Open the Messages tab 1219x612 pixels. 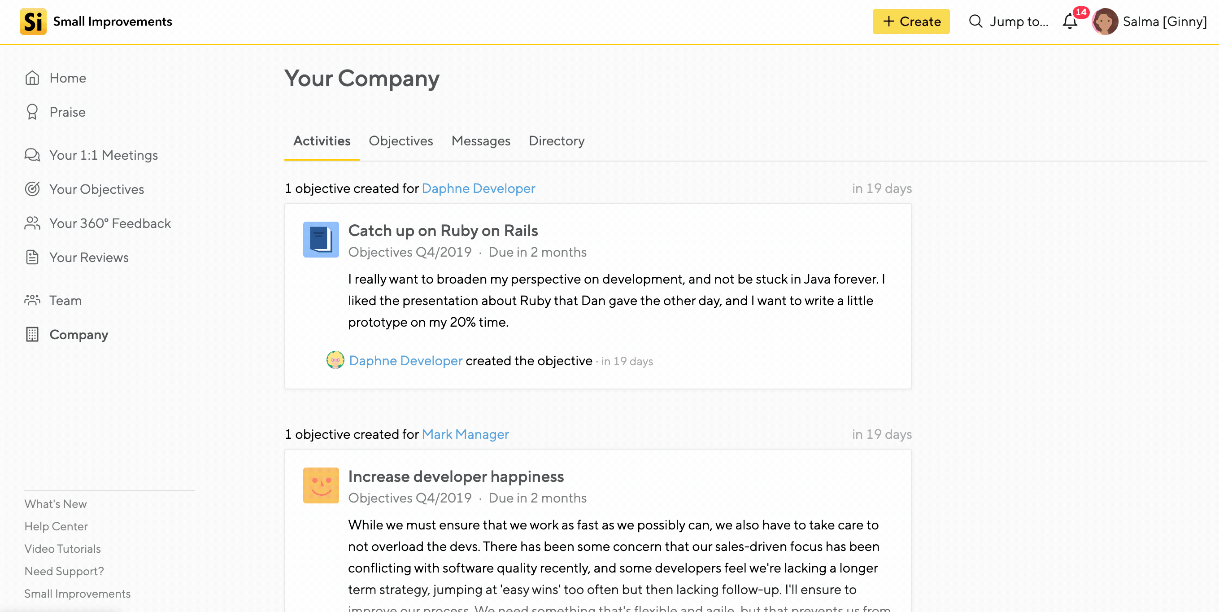click(480, 141)
